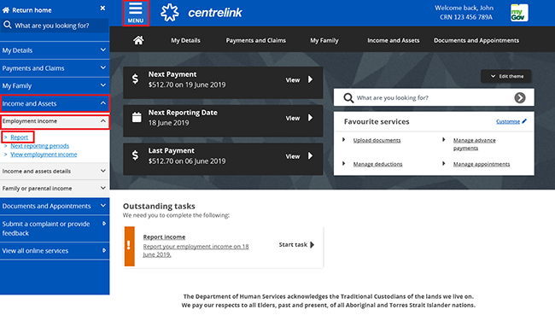Expand Payments and Claims in side menu
Image resolution: width=555 pixels, height=321 pixels.
pyautogui.click(x=55, y=68)
